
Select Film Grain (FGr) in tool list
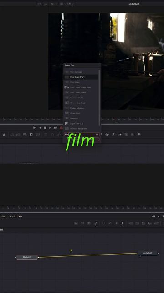pos(81,77)
